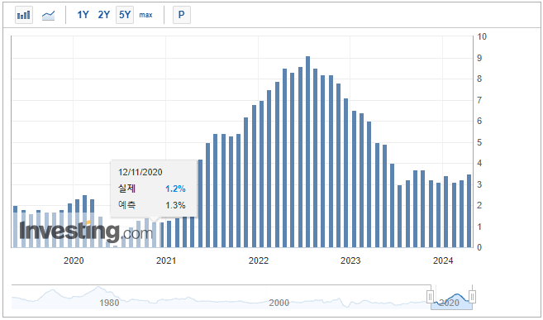
Task: Select the 2Y time range
Action: click(104, 15)
